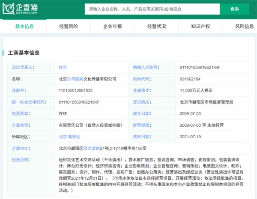Click the green 查询 search button
The height and width of the screenshot is (199, 257).
coord(234,9)
